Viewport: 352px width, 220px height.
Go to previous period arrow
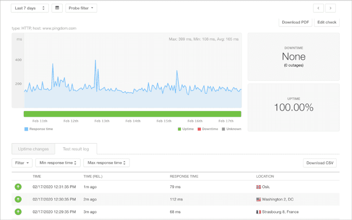pos(318,8)
